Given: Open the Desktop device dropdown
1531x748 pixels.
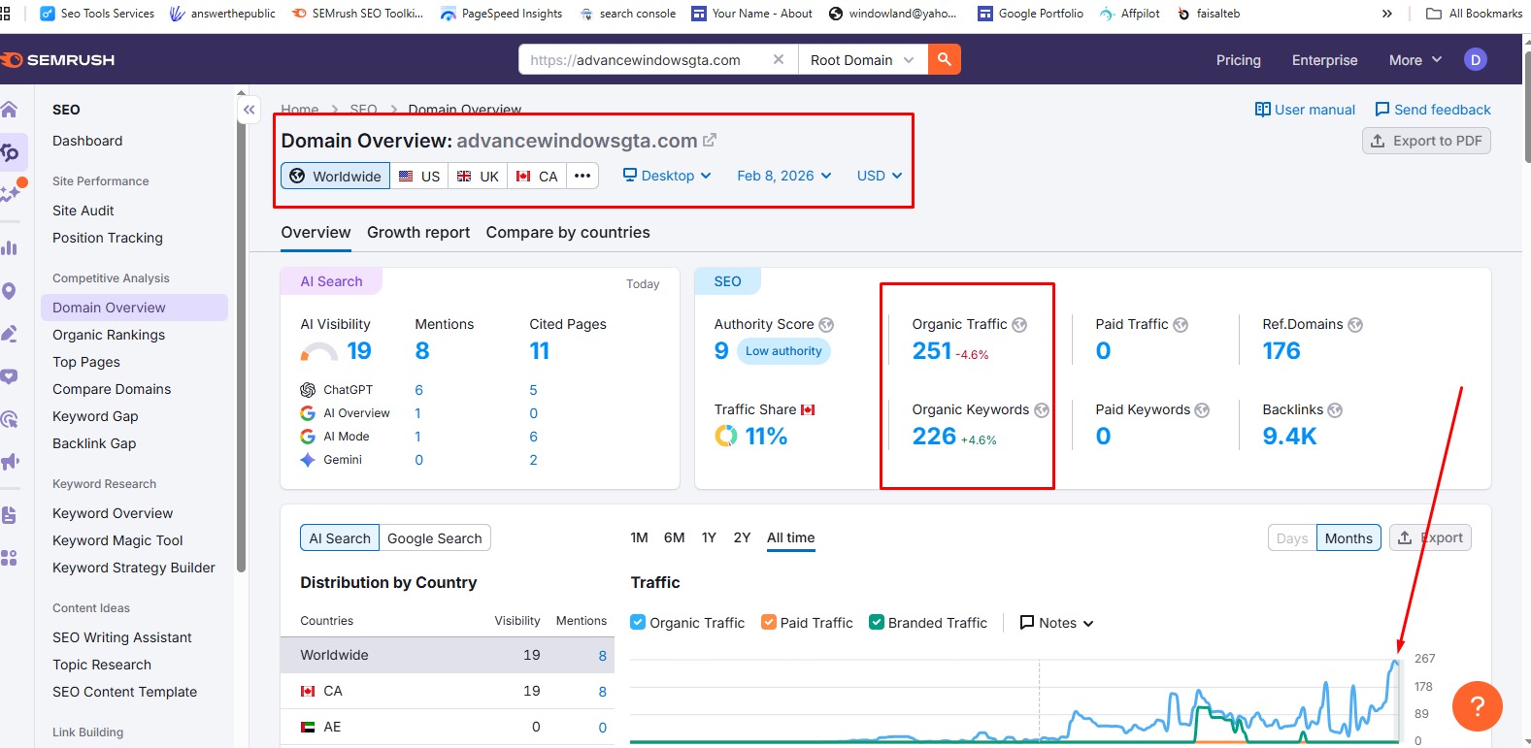Looking at the screenshot, I should [668, 176].
